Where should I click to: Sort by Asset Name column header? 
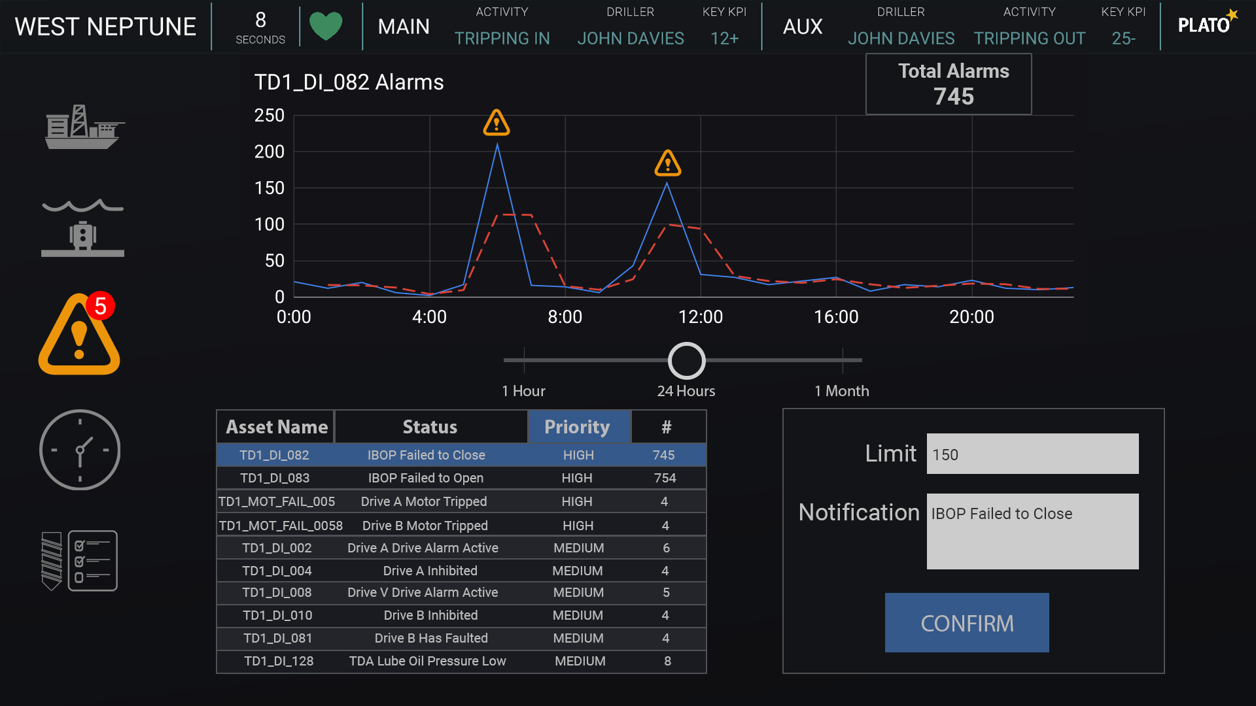click(277, 427)
